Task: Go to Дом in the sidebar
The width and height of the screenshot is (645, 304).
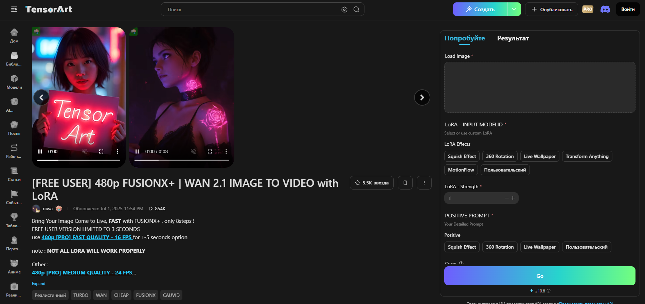Action: pos(14,36)
